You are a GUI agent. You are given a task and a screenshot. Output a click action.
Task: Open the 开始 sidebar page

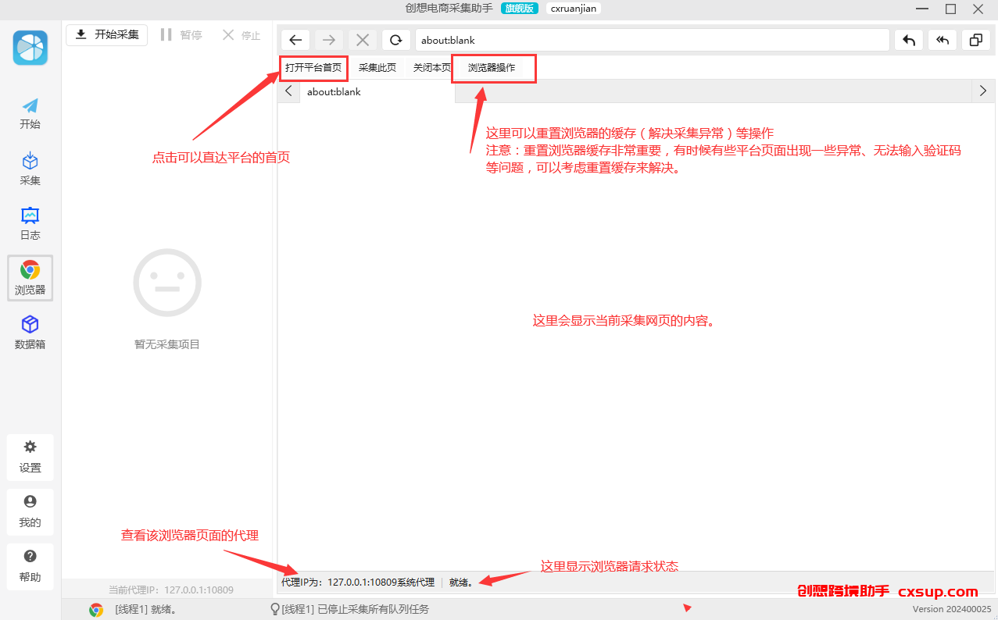pos(30,113)
